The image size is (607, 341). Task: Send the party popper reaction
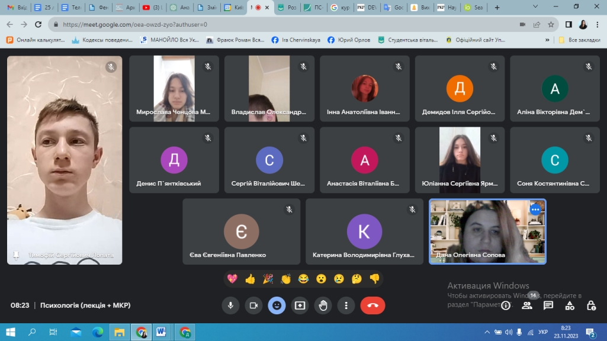(x=268, y=279)
